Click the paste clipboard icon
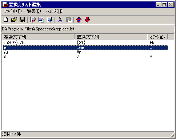176x139 pixels. click(69, 20)
